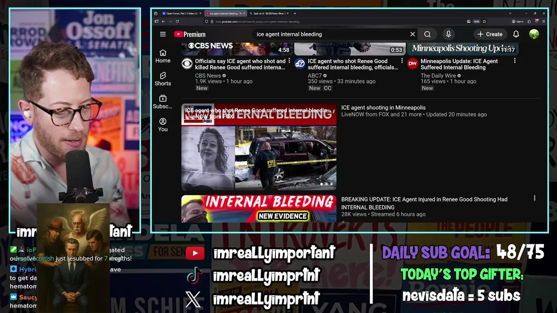Click the CC badge under ABC7 video
557x313 pixels.
[x=328, y=88]
